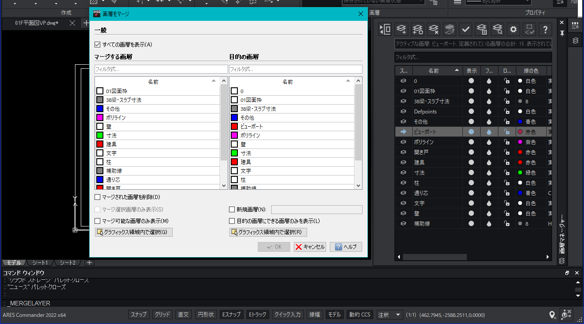Click left グラフィックス領域内で選択(G) button
Image resolution: width=584 pixels, height=324 pixels.
coord(134,232)
